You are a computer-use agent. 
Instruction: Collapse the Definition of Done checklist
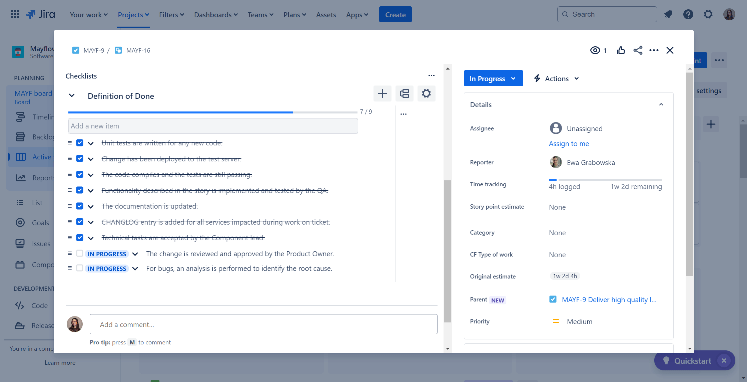pos(72,96)
